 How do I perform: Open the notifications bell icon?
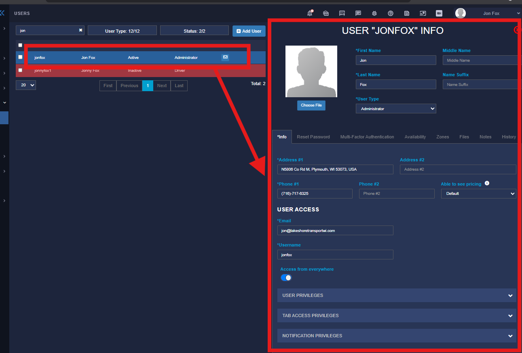[310, 13]
